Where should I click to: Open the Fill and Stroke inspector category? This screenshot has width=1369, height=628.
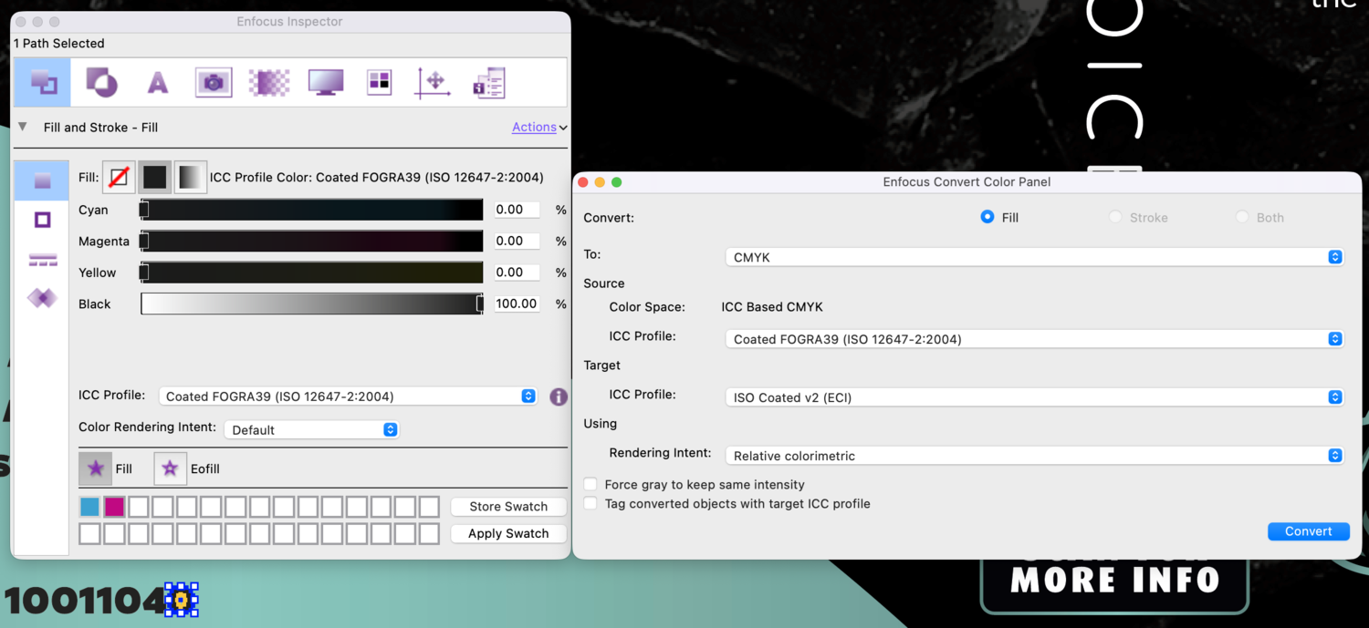43,83
